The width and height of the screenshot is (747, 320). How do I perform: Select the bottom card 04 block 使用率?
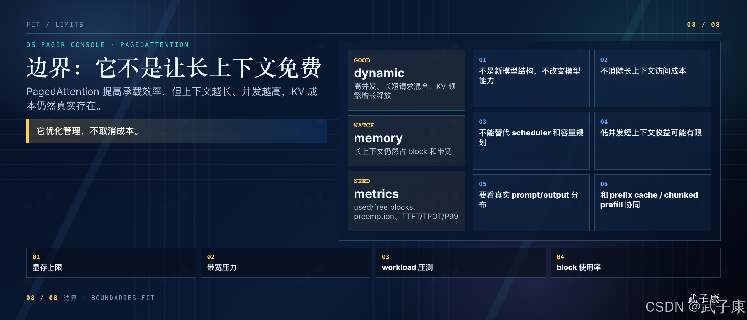point(635,262)
